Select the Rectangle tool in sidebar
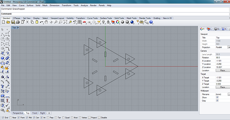Viewport: 230px width, 120px height. tap(7, 44)
